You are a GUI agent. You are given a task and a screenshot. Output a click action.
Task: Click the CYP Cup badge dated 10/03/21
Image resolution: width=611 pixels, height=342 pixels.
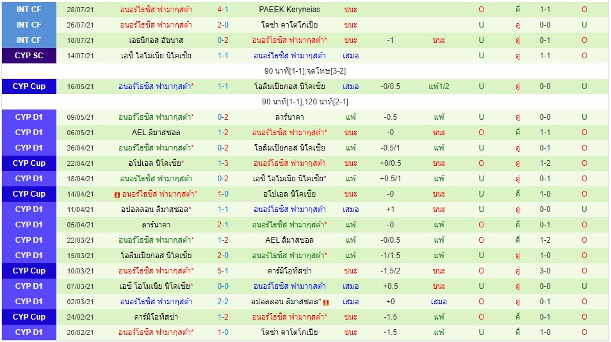point(29,271)
